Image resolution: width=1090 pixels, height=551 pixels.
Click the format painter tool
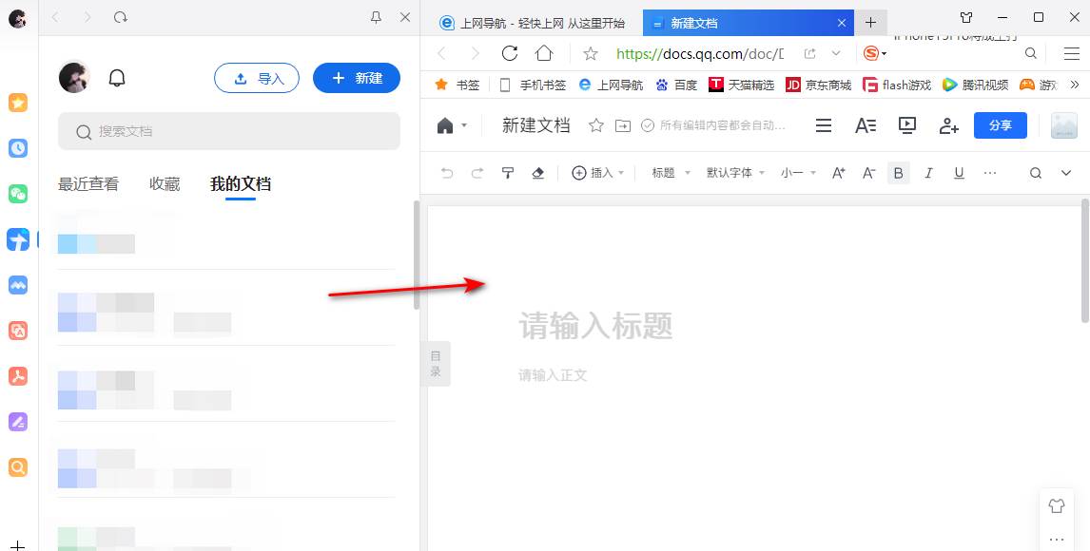(x=508, y=173)
